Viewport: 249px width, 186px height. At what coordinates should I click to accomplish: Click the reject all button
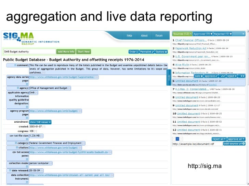point(219,139)
